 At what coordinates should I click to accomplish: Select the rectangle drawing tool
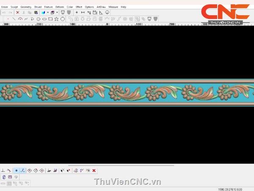(x=50, y=19)
